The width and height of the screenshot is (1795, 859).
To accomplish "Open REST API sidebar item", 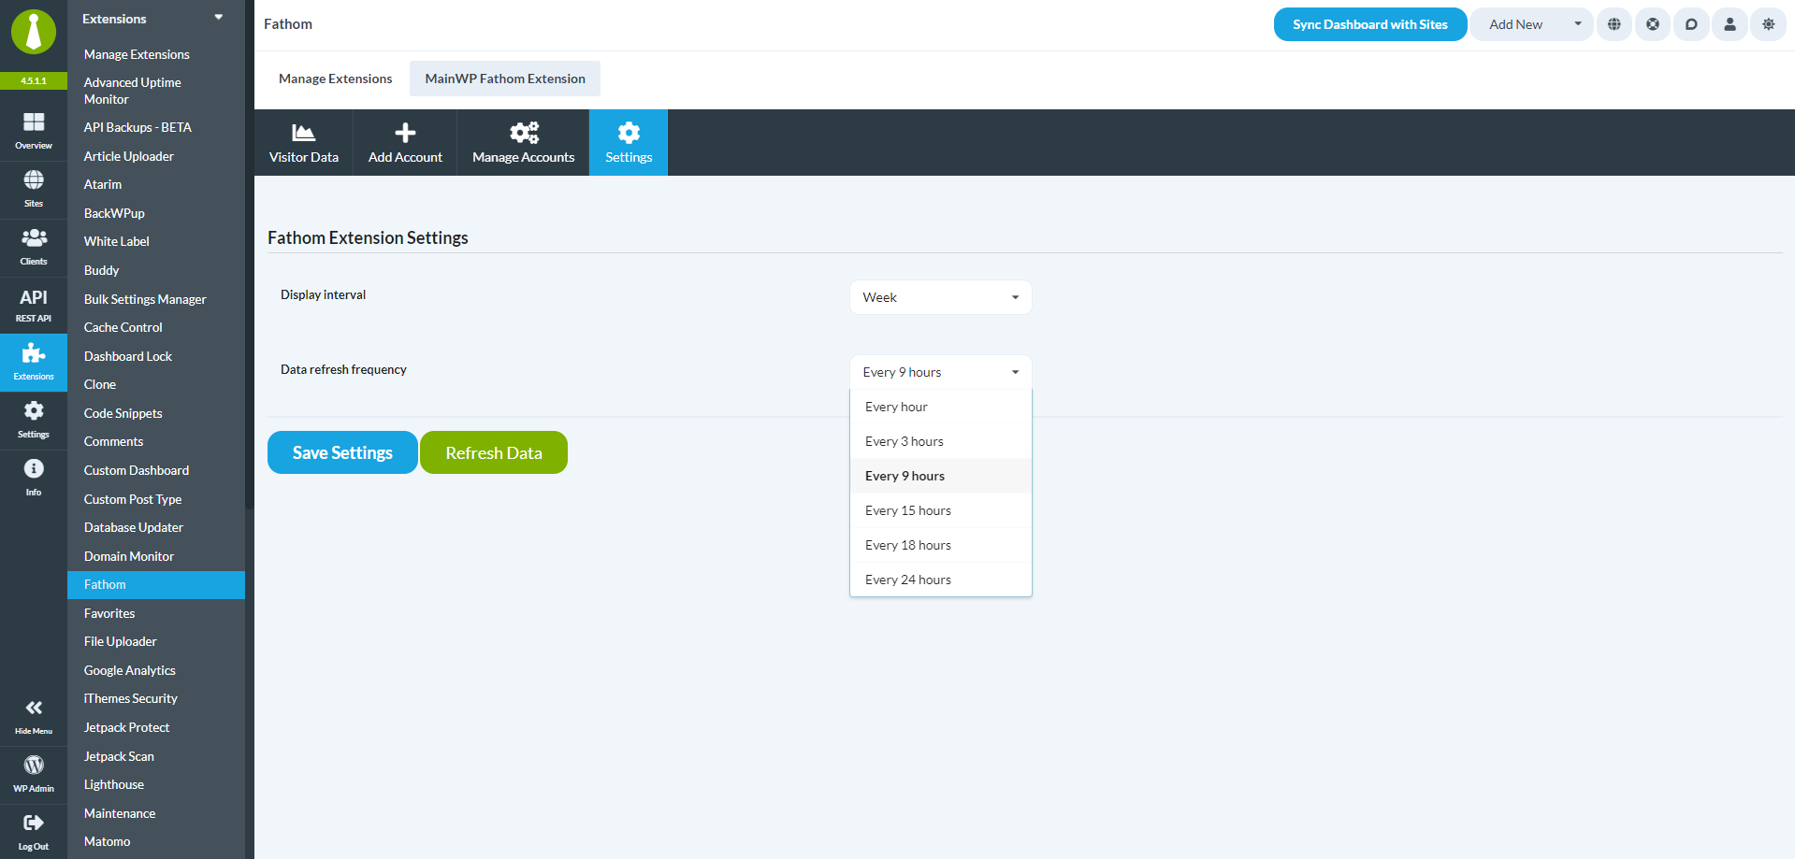I will point(34,305).
